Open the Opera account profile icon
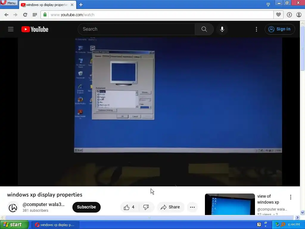Screen dimensions: 305x229 point(299,15)
